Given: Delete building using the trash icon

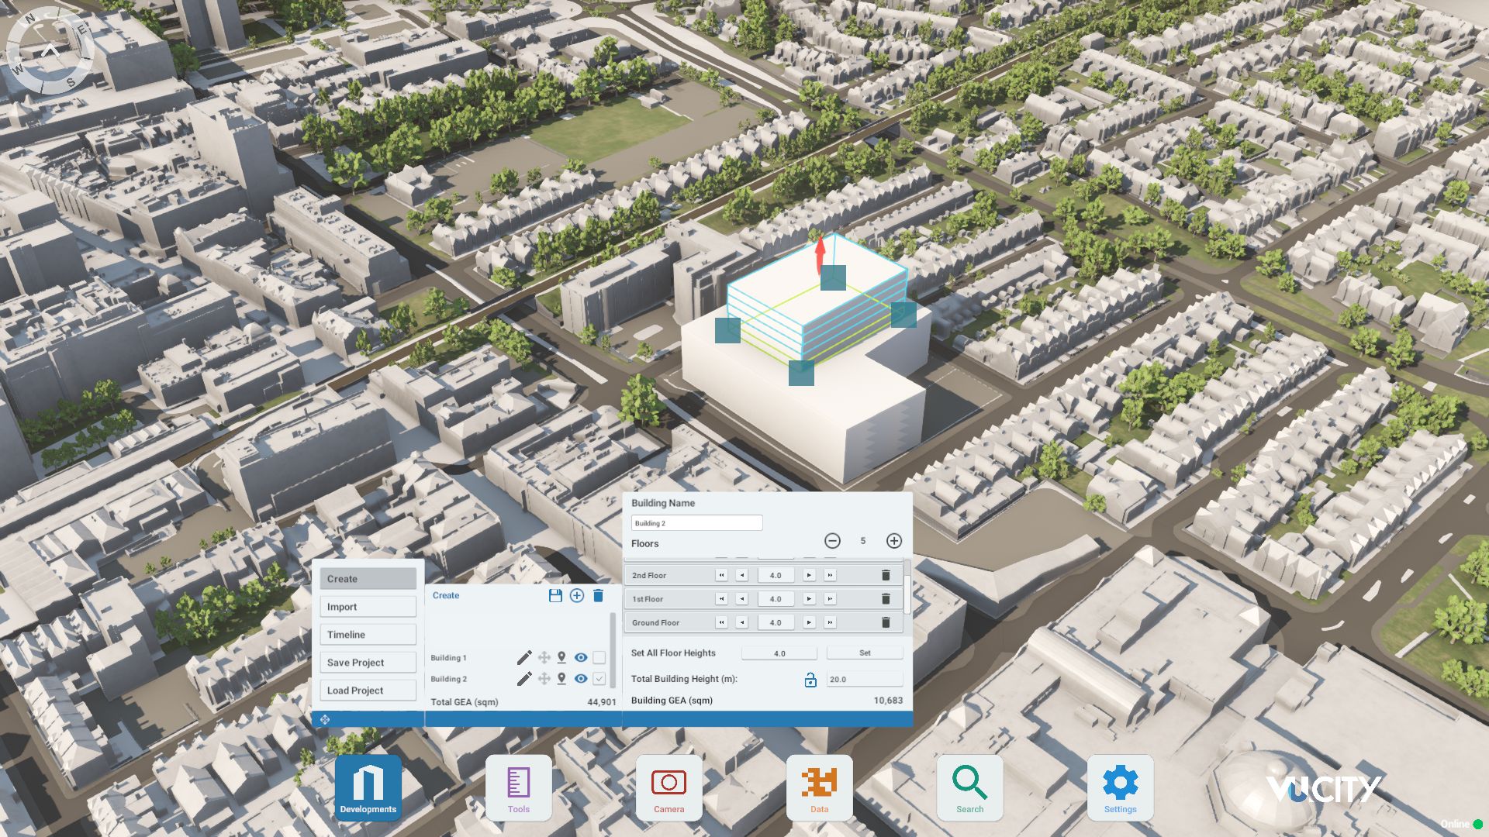Looking at the screenshot, I should 598,596.
